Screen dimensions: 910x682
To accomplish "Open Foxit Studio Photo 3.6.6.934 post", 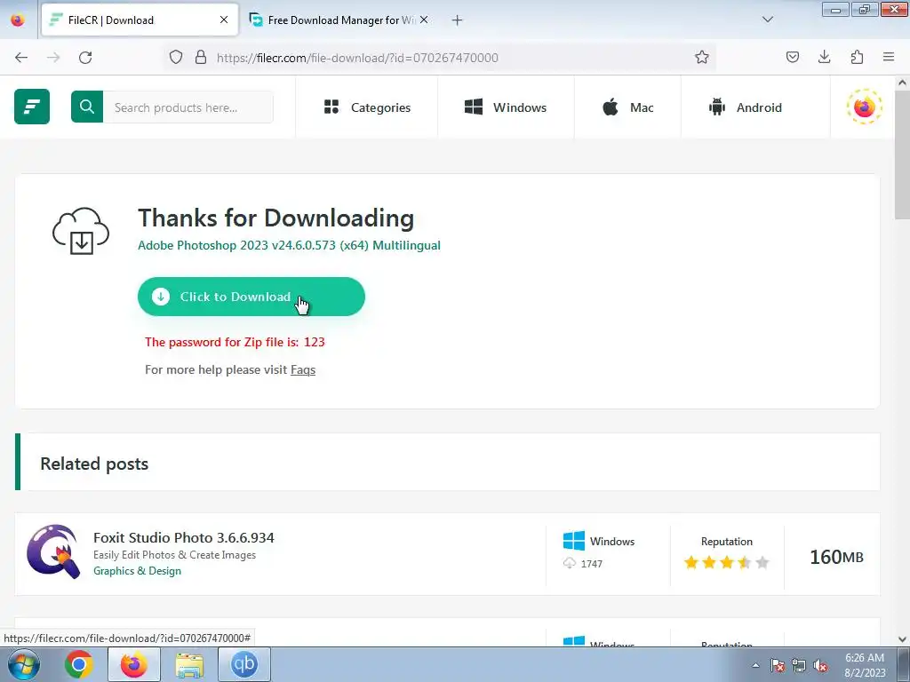I will click(183, 537).
